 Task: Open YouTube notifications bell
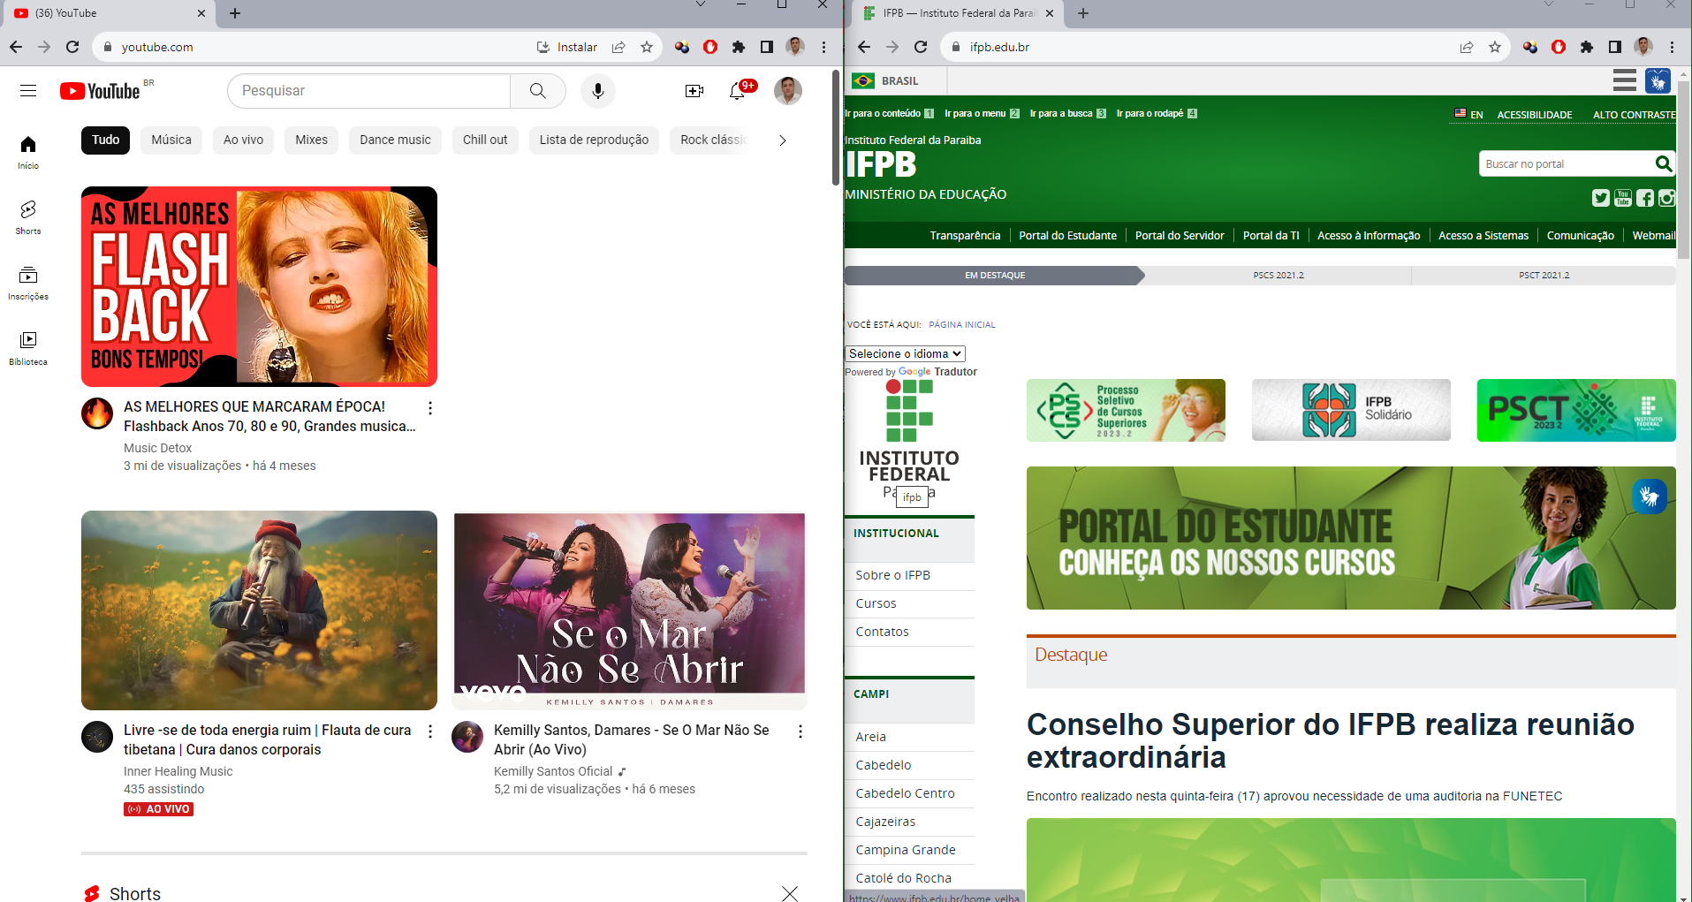pos(737,91)
